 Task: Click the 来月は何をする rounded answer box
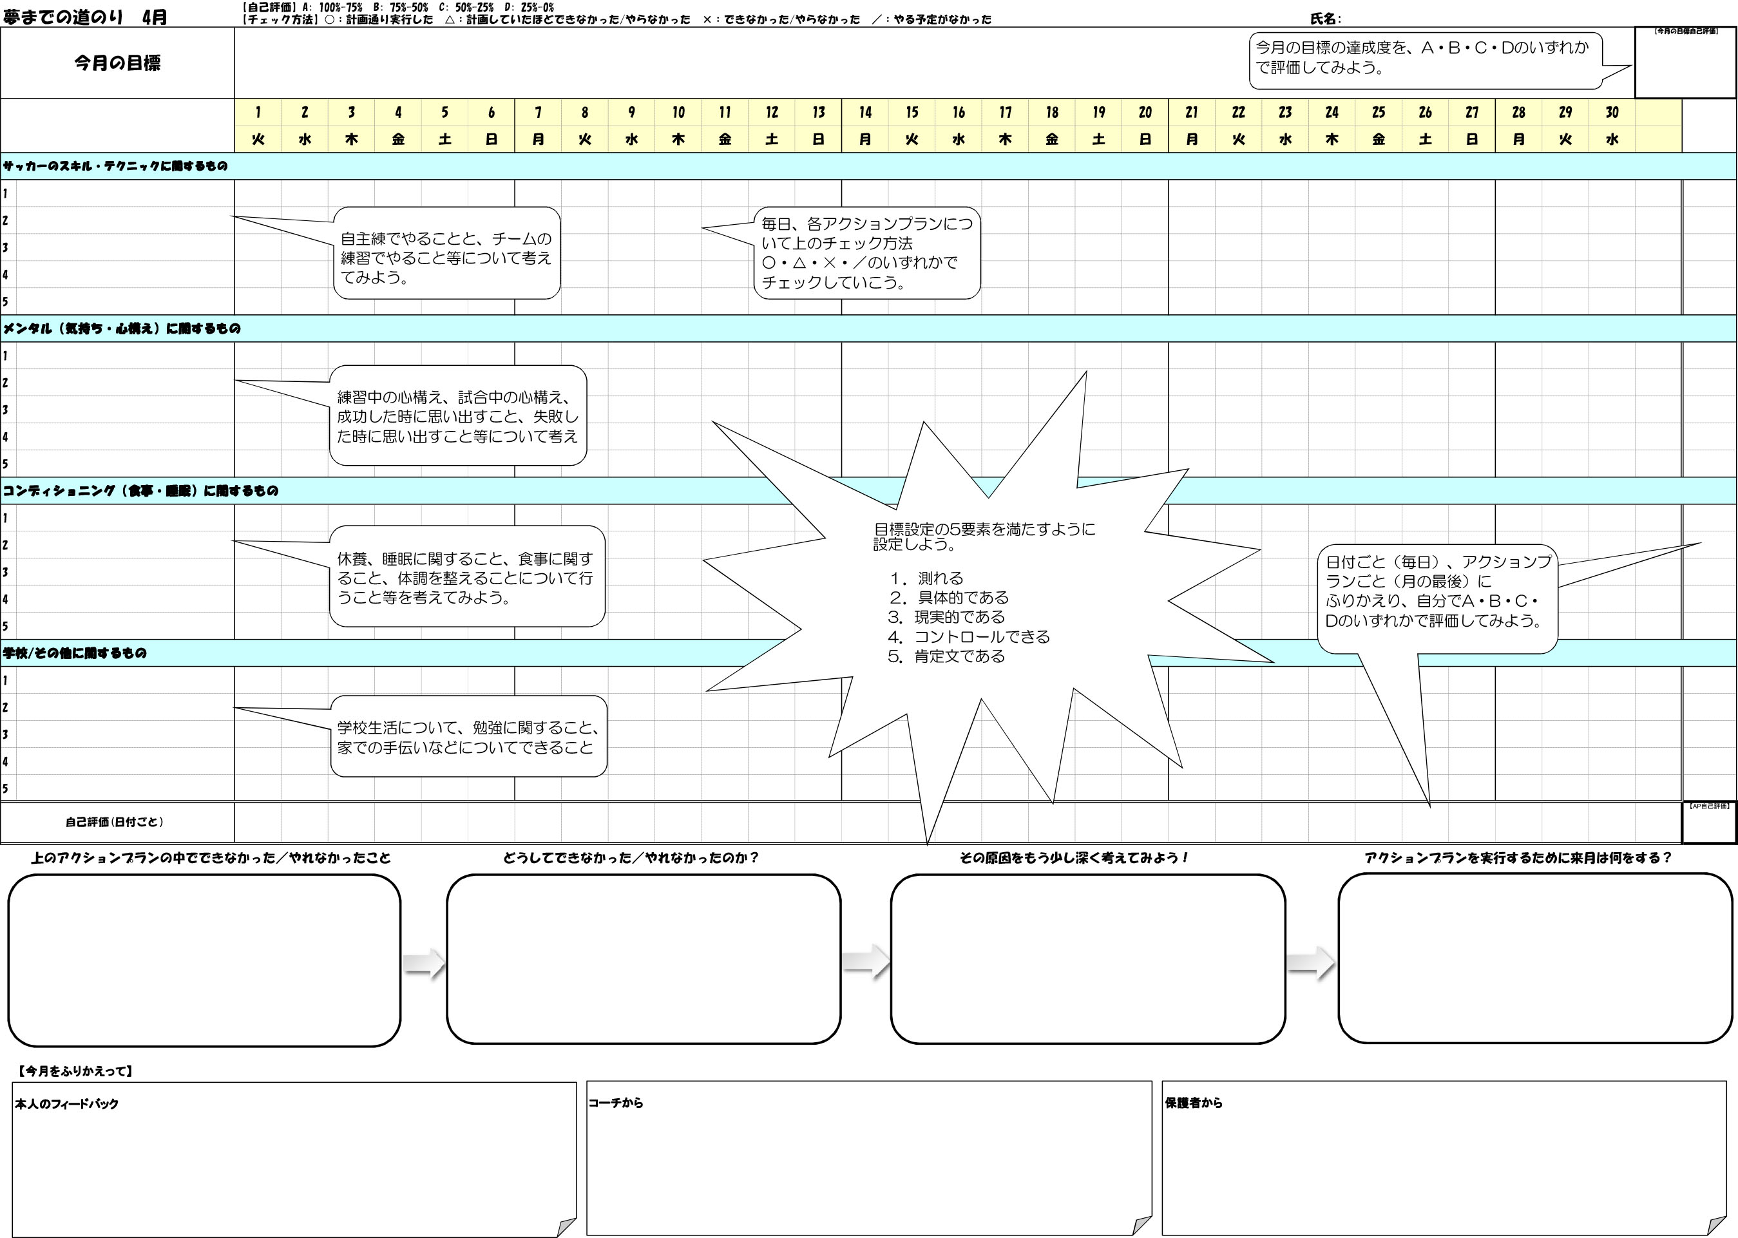click(x=1534, y=958)
